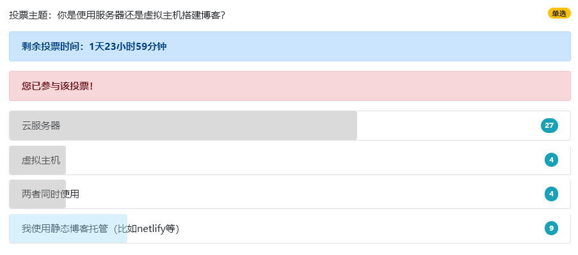Click the 1天23小时59分钟 countdown text

point(128,47)
